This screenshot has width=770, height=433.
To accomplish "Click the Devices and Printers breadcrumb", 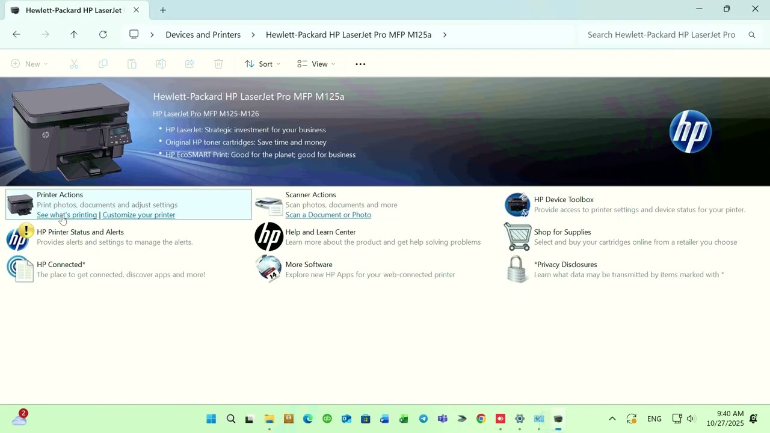I will [x=203, y=35].
